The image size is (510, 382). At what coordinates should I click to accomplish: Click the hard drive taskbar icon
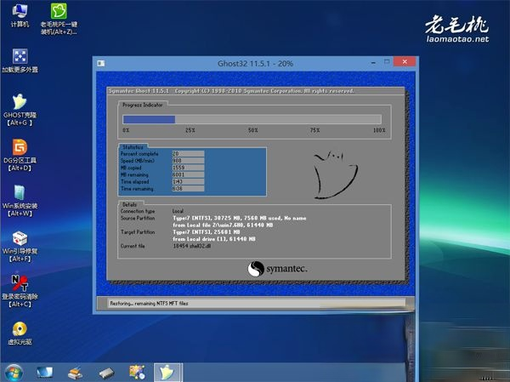(107, 373)
